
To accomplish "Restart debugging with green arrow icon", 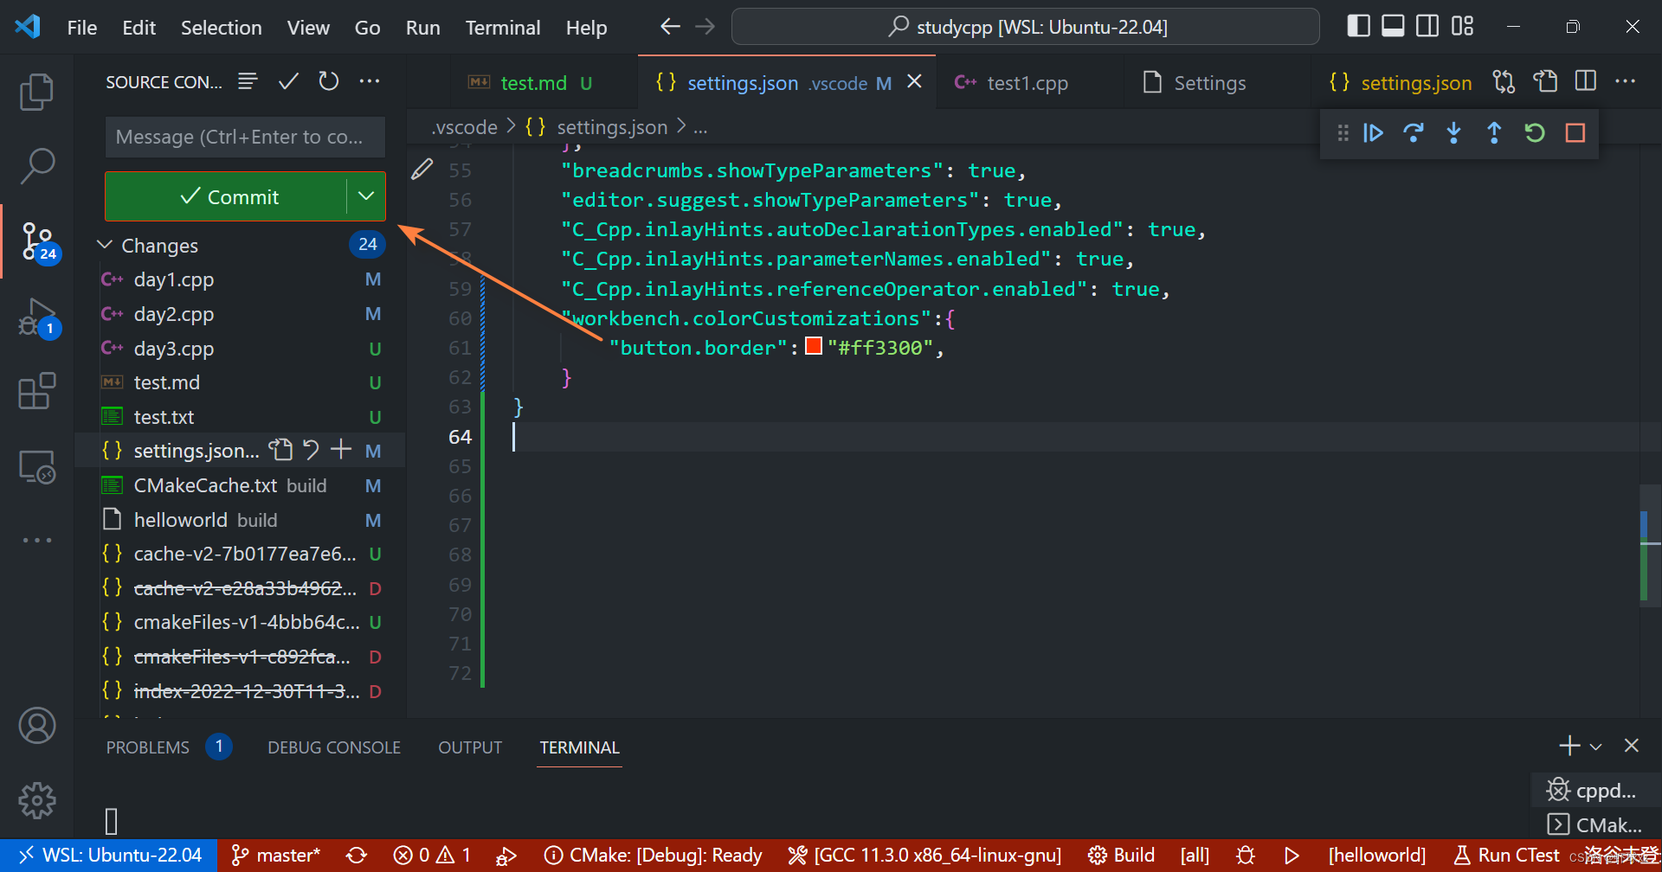I will [x=1535, y=133].
